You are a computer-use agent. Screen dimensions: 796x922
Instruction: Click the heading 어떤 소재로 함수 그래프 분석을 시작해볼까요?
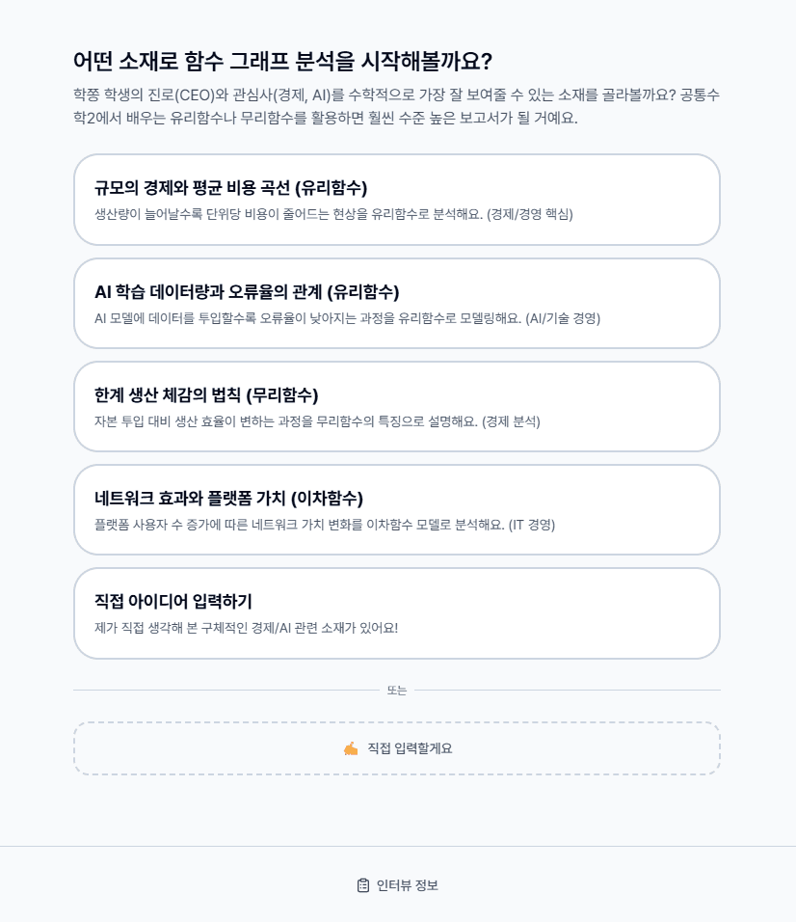(x=282, y=62)
